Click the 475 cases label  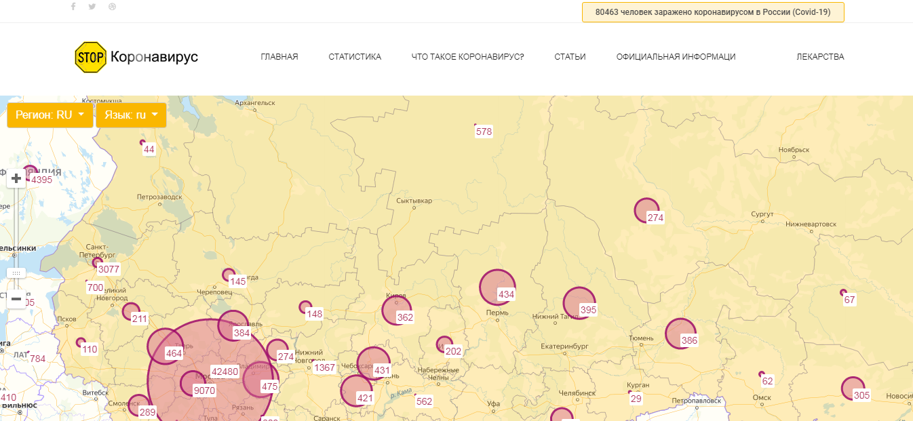270,386
